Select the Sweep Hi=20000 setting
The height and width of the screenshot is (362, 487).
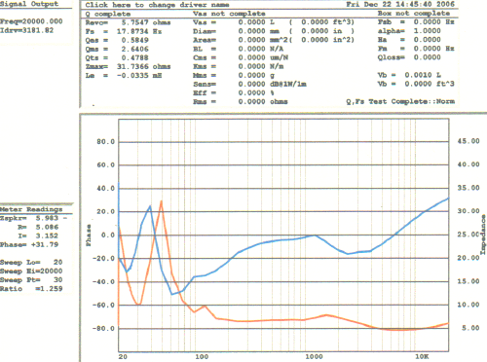(31, 271)
